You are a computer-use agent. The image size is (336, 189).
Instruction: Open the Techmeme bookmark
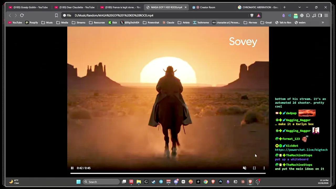(201, 23)
